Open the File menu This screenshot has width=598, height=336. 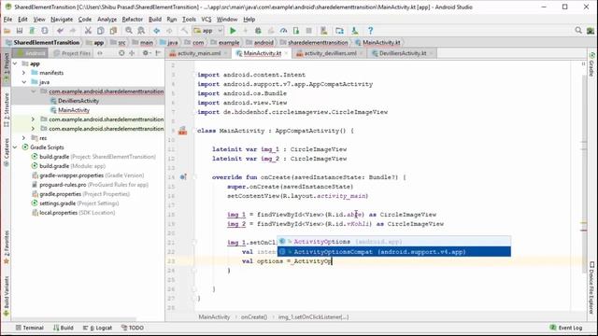coord(7,19)
